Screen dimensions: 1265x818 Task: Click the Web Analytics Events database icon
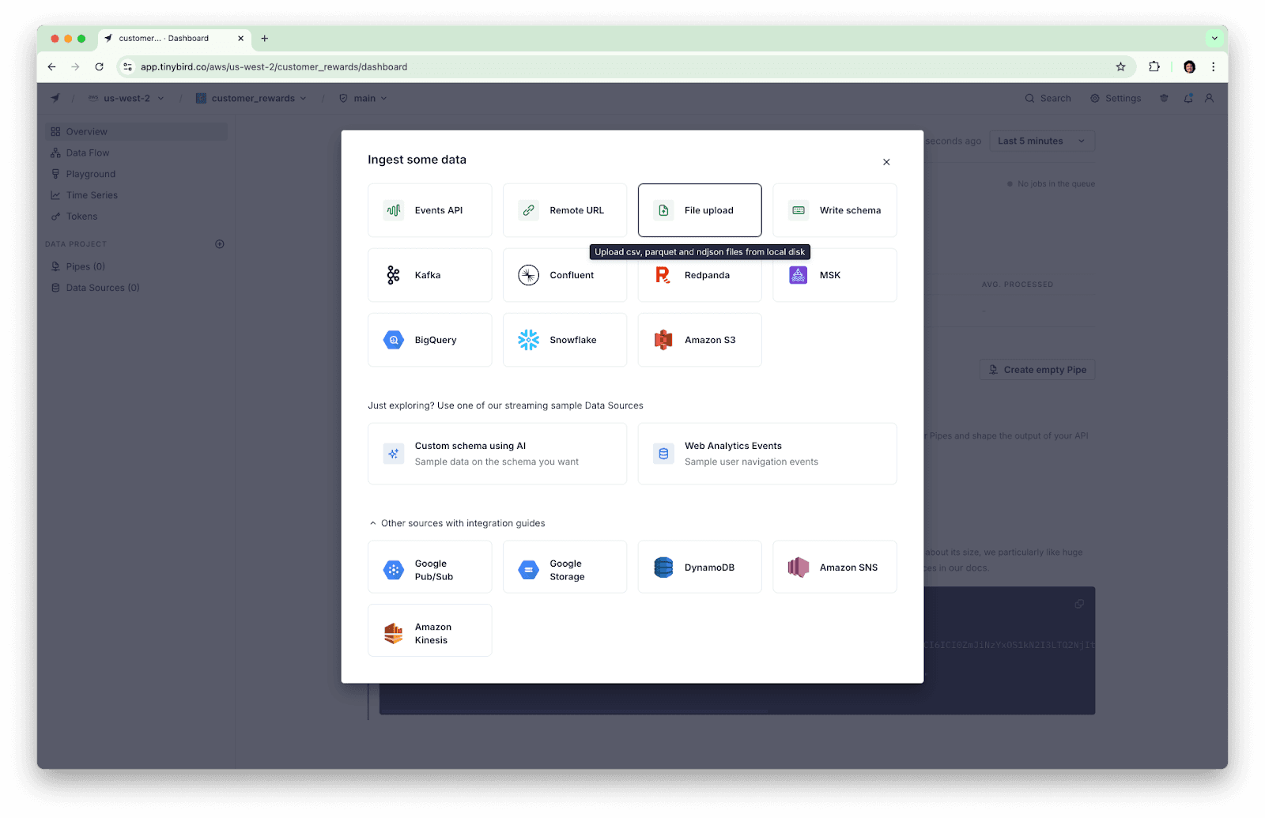(x=663, y=454)
